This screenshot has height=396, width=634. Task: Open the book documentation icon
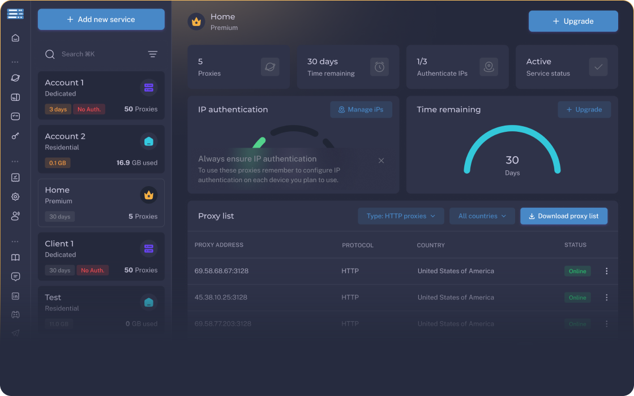click(x=15, y=257)
